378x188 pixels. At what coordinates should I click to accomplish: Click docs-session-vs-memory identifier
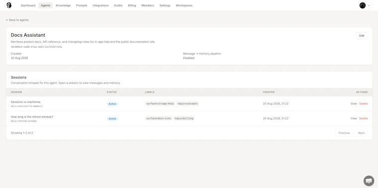(26, 106)
